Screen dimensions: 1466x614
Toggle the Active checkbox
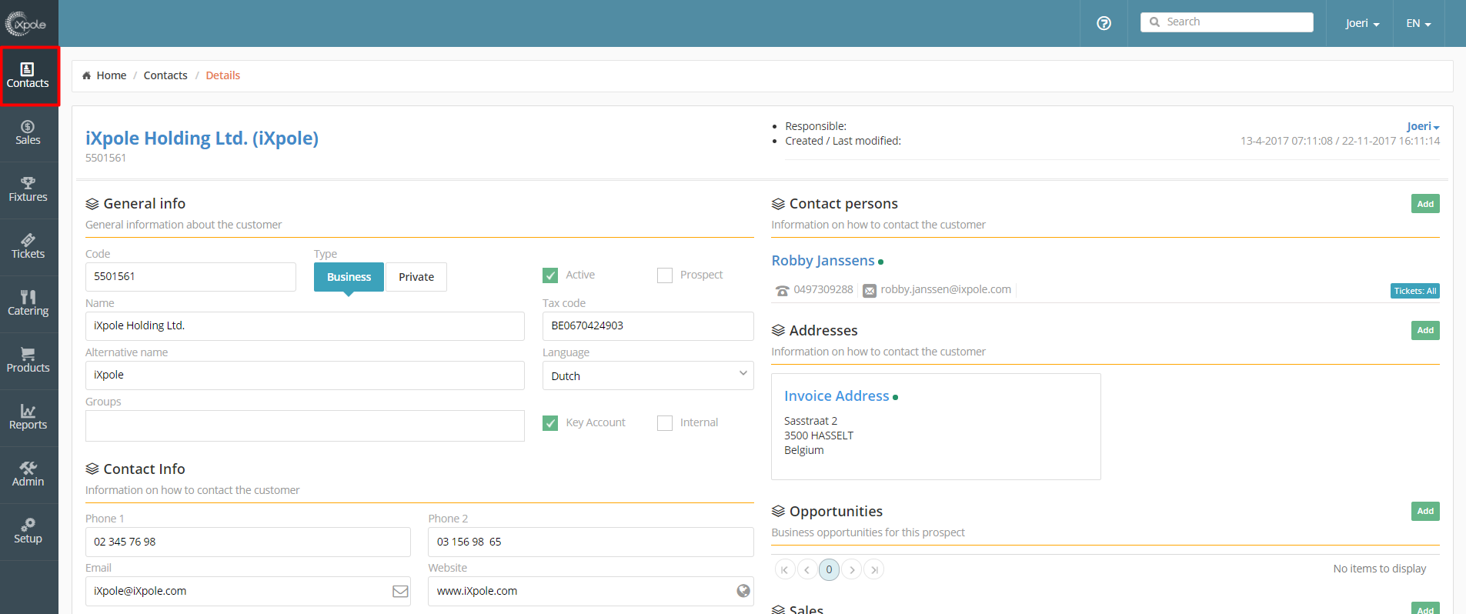point(550,275)
